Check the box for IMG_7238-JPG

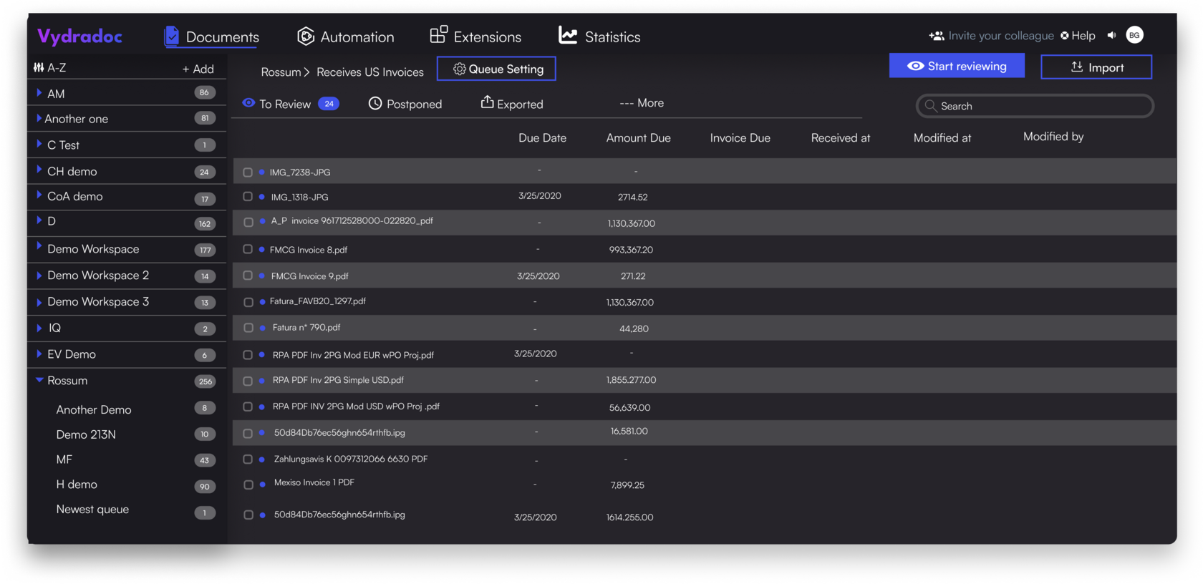tap(248, 172)
